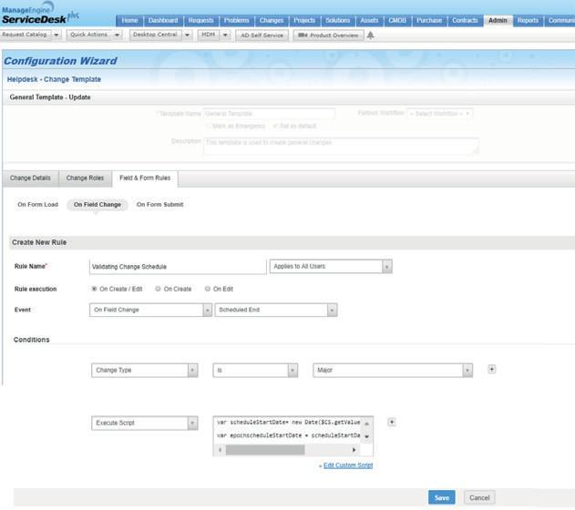Open the Contracts tab
The width and height of the screenshot is (575, 510).
tap(465, 21)
